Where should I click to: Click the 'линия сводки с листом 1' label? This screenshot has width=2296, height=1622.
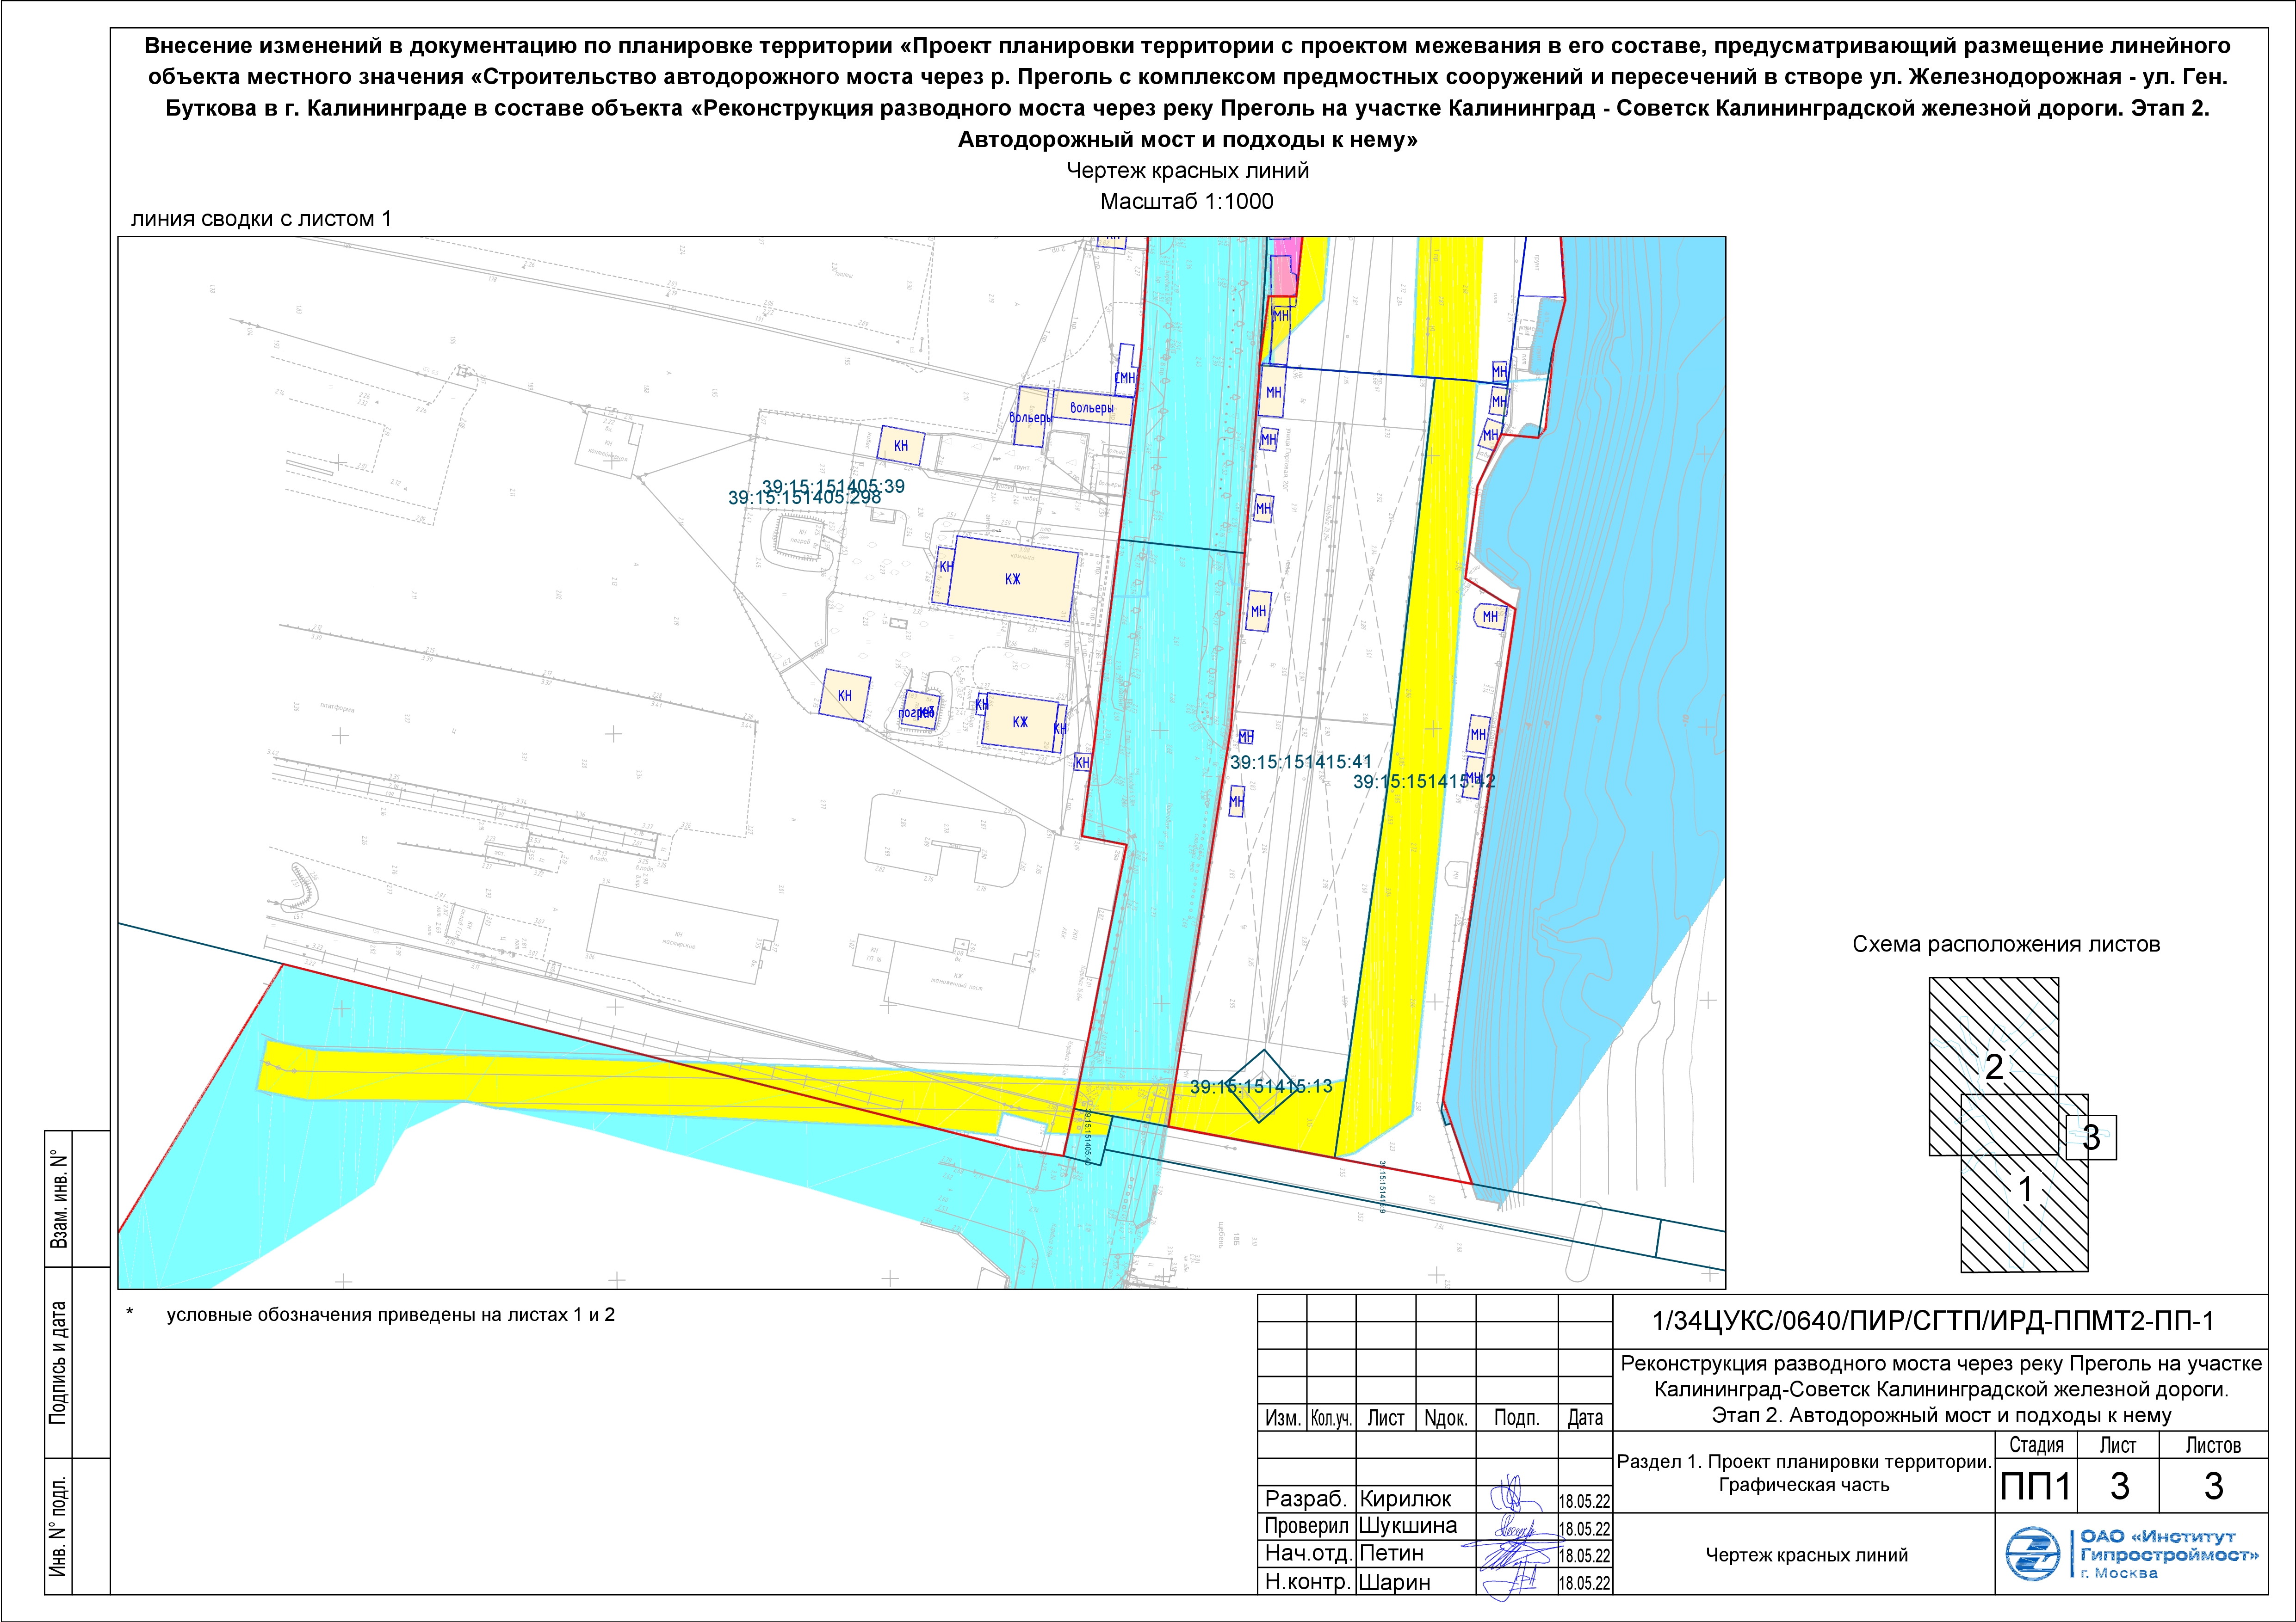coord(261,219)
